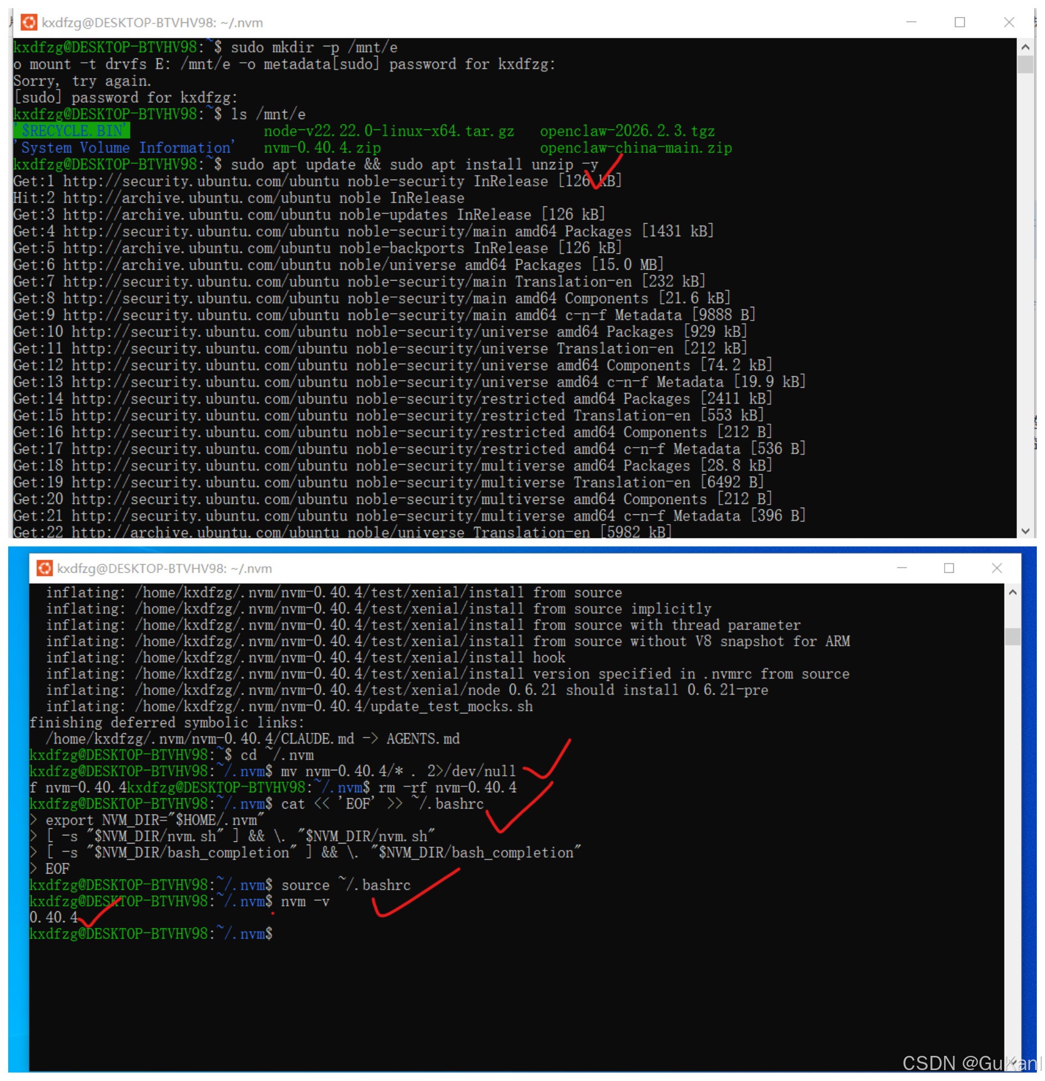Click bottom terminal scrollbar up arrow
Image resolution: width=1045 pixels, height=1081 pixels.
click(1012, 592)
